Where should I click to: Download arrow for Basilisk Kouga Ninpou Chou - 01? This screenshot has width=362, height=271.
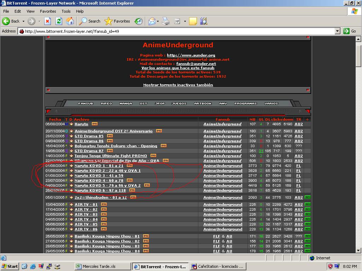[71, 236]
